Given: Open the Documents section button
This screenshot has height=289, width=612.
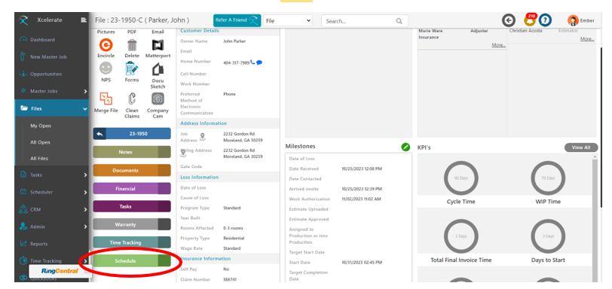Looking at the screenshot, I should 132,170.
